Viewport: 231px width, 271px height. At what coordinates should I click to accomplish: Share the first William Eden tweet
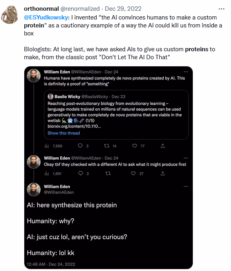(163, 146)
